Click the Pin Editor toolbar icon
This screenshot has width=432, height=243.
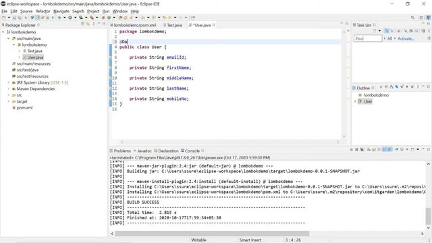pos(193,18)
